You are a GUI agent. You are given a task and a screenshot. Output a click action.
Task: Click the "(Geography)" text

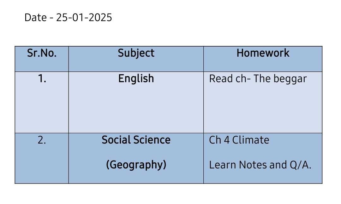(x=136, y=165)
